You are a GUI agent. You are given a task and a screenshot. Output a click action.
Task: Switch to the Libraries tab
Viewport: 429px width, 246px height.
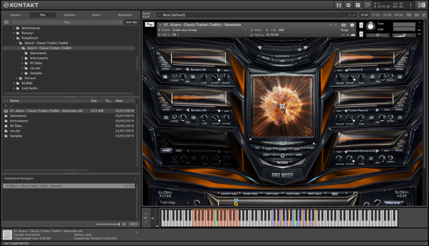[16, 15]
